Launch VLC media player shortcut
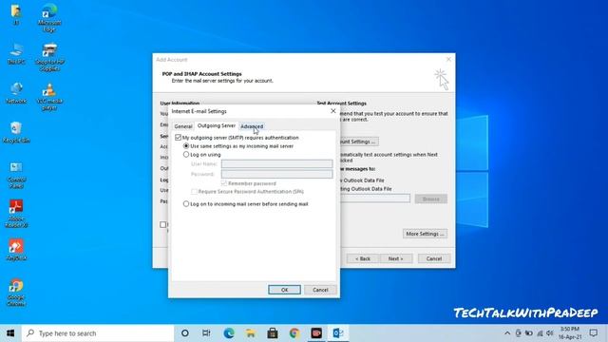The image size is (608, 342). point(49,97)
